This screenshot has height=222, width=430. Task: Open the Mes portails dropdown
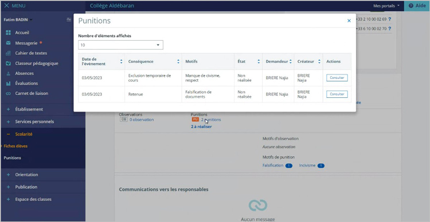386,6
